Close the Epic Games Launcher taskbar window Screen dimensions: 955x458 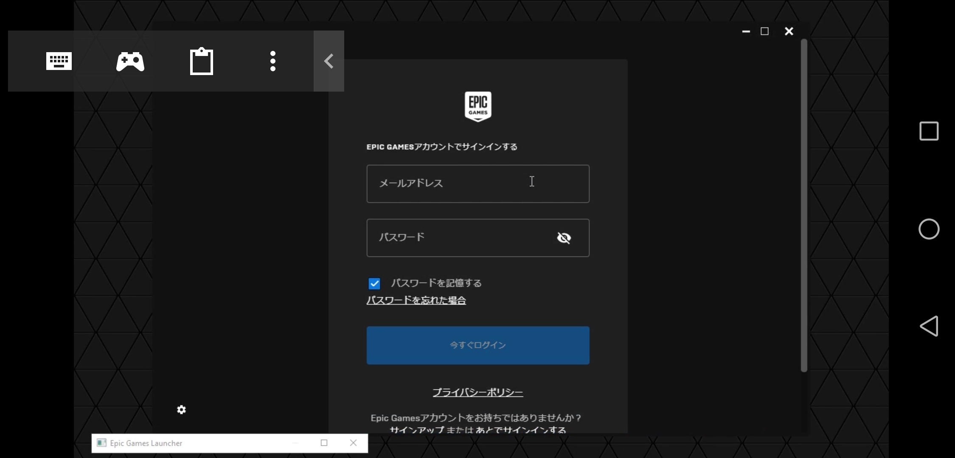(x=353, y=443)
